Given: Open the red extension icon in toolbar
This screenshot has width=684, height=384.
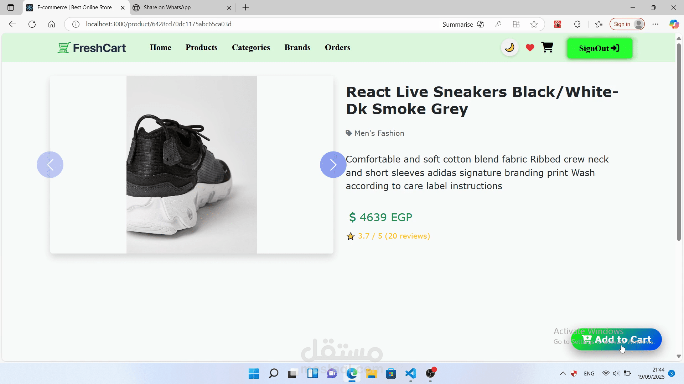Looking at the screenshot, I should [x=558, y=24].
